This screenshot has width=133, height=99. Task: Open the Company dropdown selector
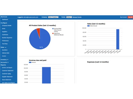[53, 17]
